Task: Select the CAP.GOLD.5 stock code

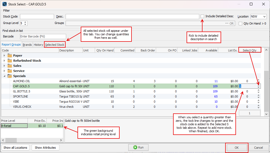Action: [x=21, y=86]
